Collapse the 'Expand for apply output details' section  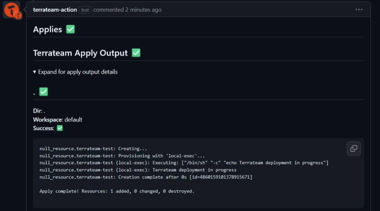click(x=75, y=72)
